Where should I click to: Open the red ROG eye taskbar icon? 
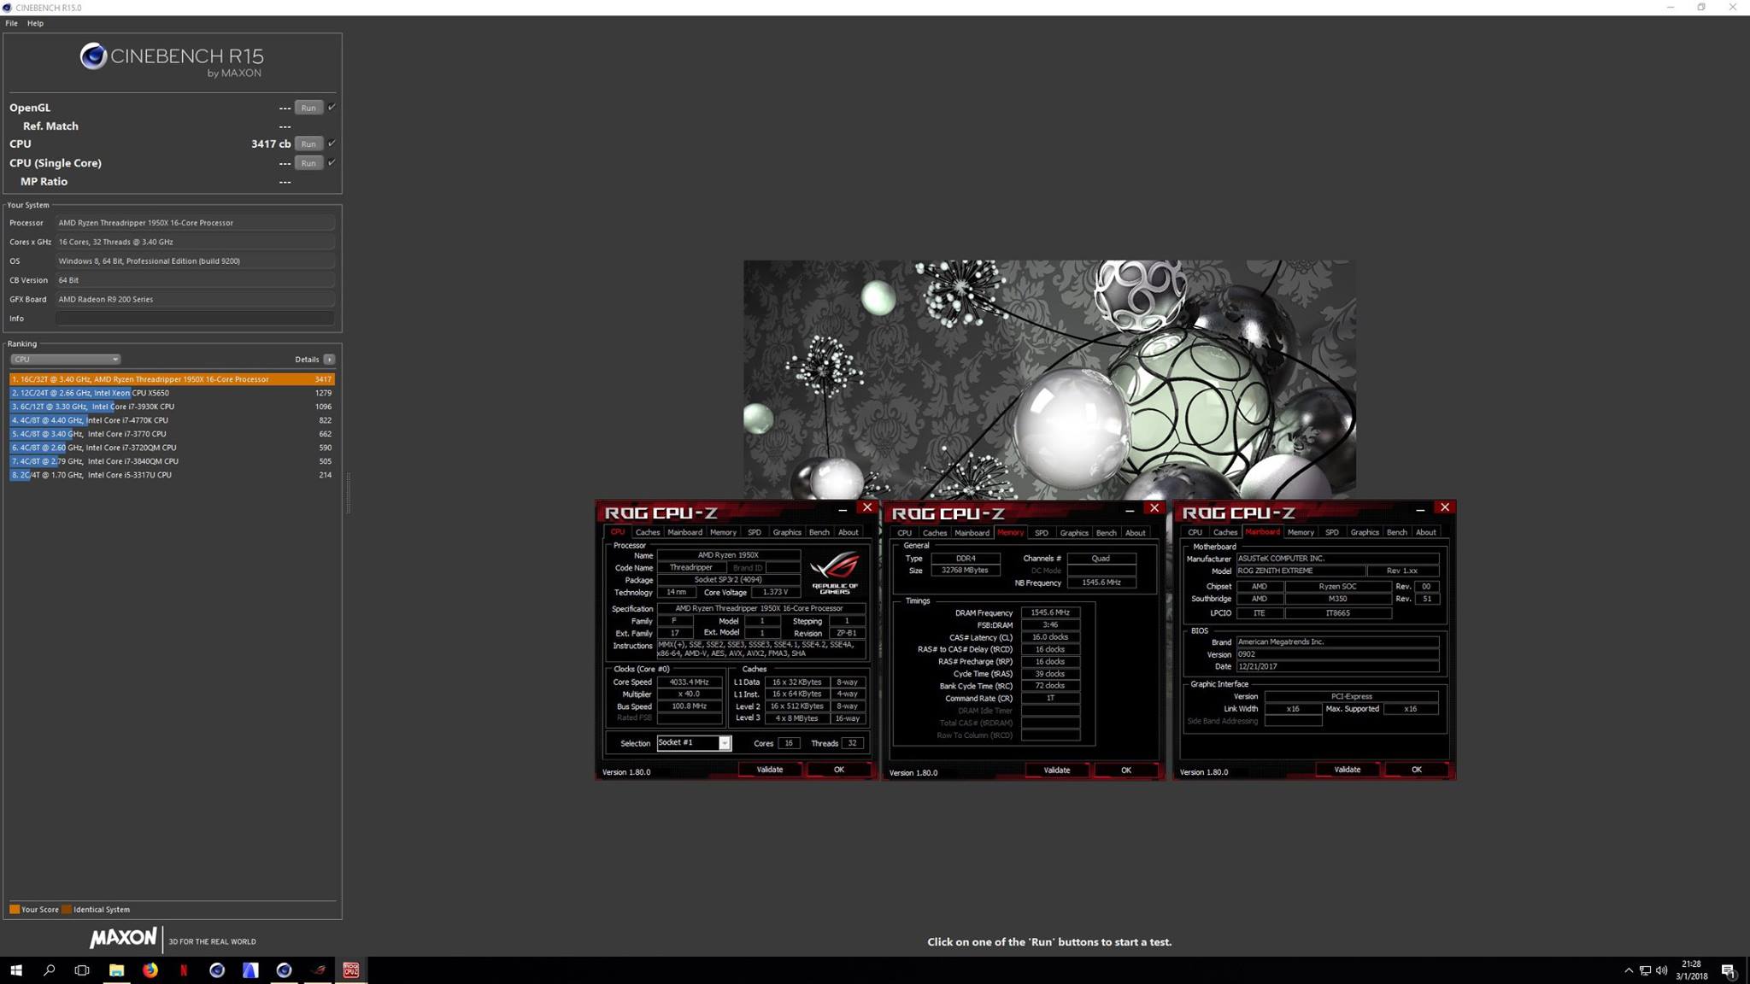pyautogui.click(x=318, y=970)
